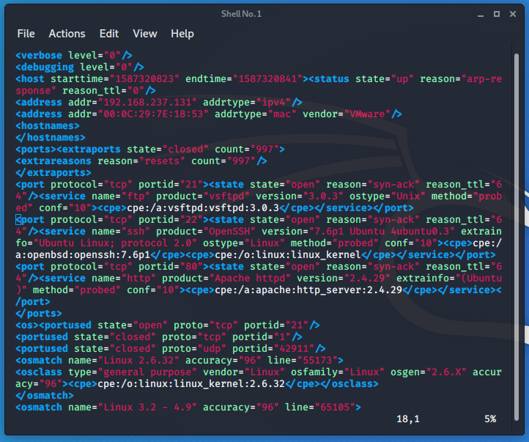The height and width of the screenshot is (442, 529).
Task: Click the </hostnames> closing tag
Action: tap(51, 138)
